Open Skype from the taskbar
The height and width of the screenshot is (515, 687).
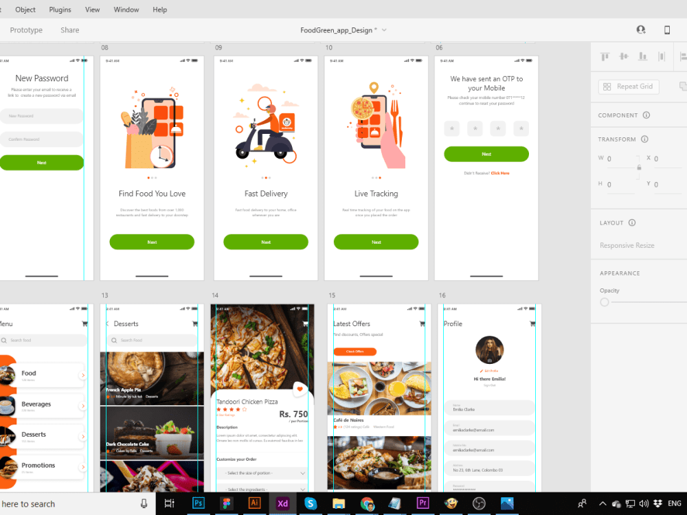pyautogui.click(x=311, y=503)
